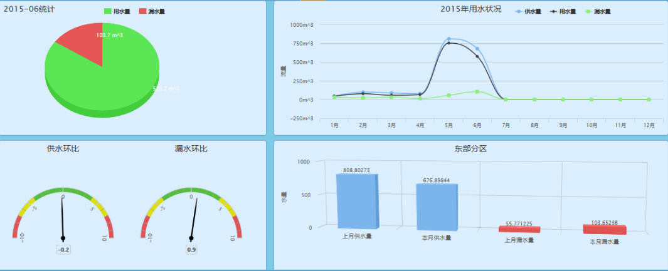Click the red 漏水量 pie slice

83,43
